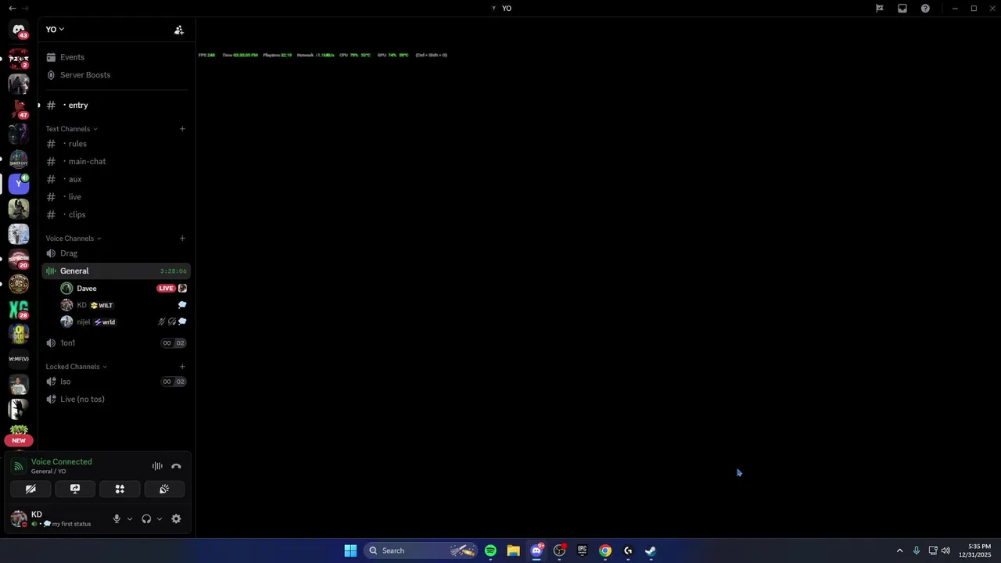The height and width of the screenshot is (563, 1001).
Task: Open the General voice channel row
Action: [x=116, y=271]
